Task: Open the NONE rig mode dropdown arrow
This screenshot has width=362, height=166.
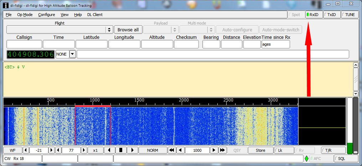Action: click(72, 54)
